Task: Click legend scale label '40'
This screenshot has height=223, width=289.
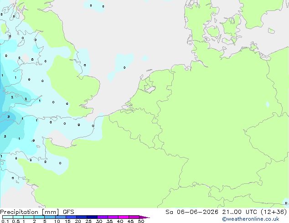Action: 120,221
